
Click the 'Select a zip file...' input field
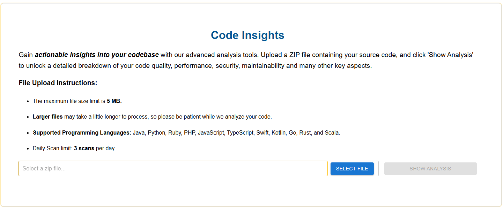click(173, 169)
